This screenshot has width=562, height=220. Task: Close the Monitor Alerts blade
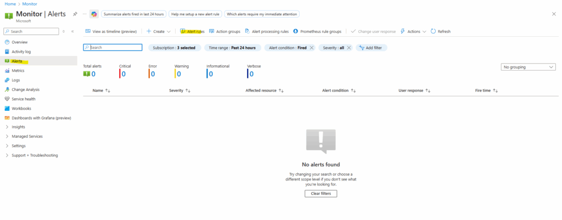click(554, 14)
